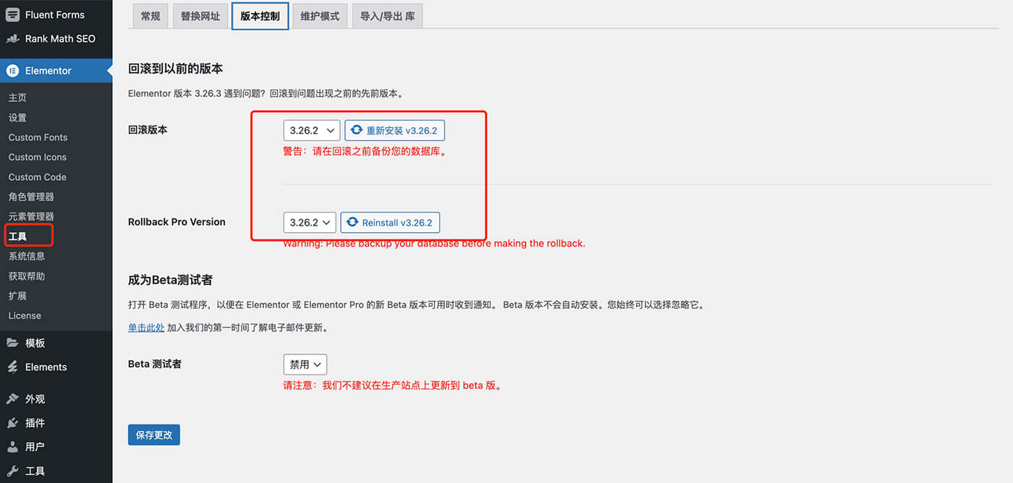Click the wrench icon beside bottom 工具

[x=12, y=471]
